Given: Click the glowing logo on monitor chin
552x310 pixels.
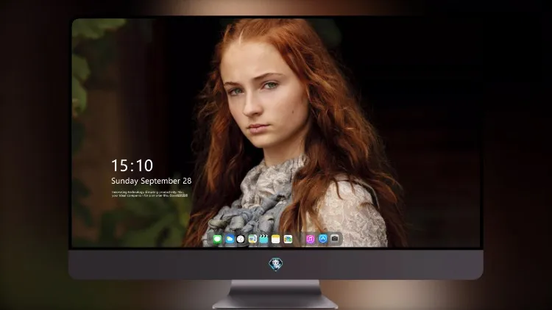Looking at the screenshot, I should pos(276,264).
